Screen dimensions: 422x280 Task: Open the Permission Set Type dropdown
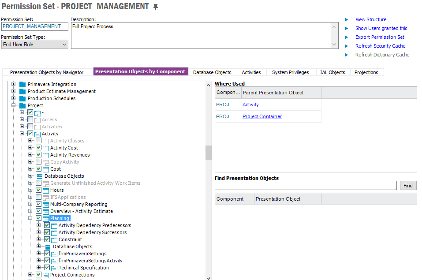tap(63, 44)
